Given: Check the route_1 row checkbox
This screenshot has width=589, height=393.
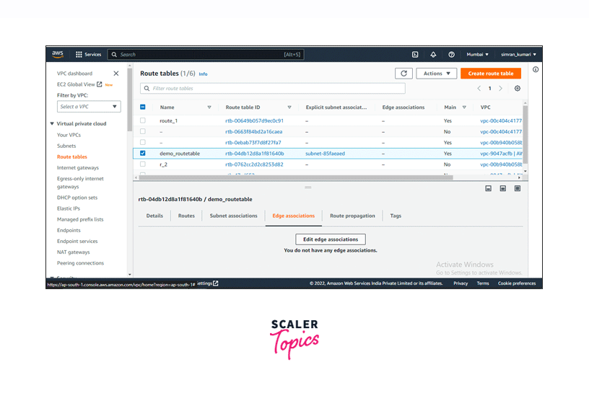Looking at the screenshot, I should 143,120.
